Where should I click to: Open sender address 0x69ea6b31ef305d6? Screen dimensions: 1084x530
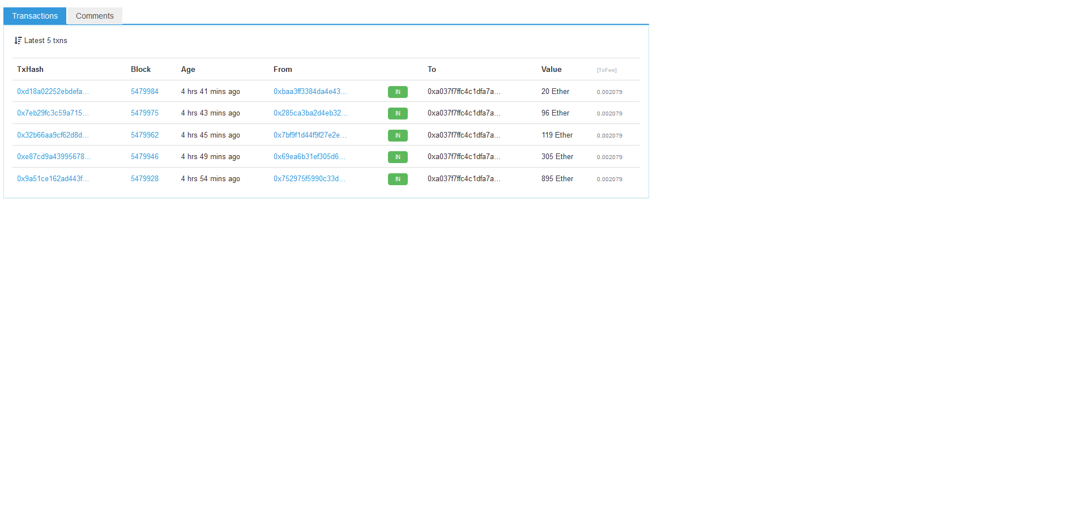pyautogui.click(x=309, y=157)
